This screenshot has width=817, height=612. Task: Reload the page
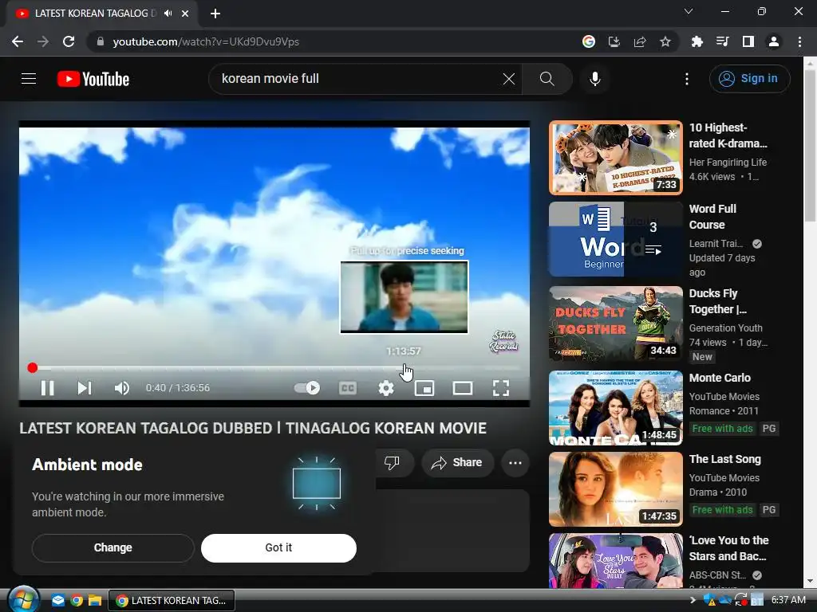(x=69, y=41)
